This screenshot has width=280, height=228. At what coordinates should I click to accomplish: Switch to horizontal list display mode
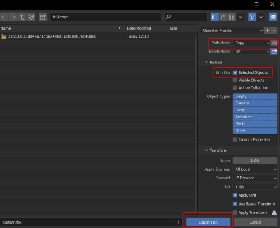coord(223,17)
